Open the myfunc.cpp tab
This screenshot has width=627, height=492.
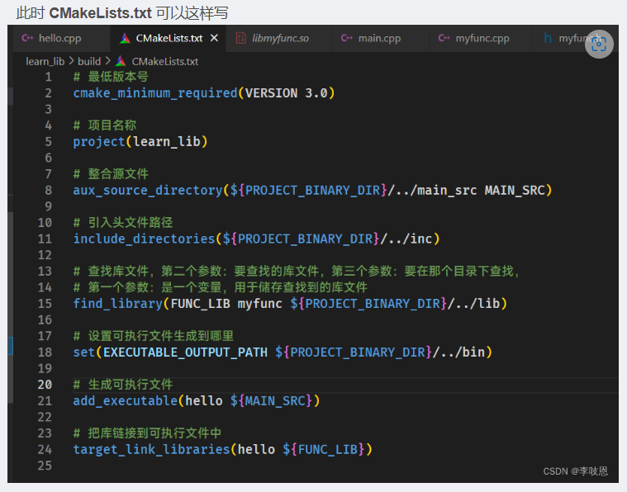click(482, 38)
